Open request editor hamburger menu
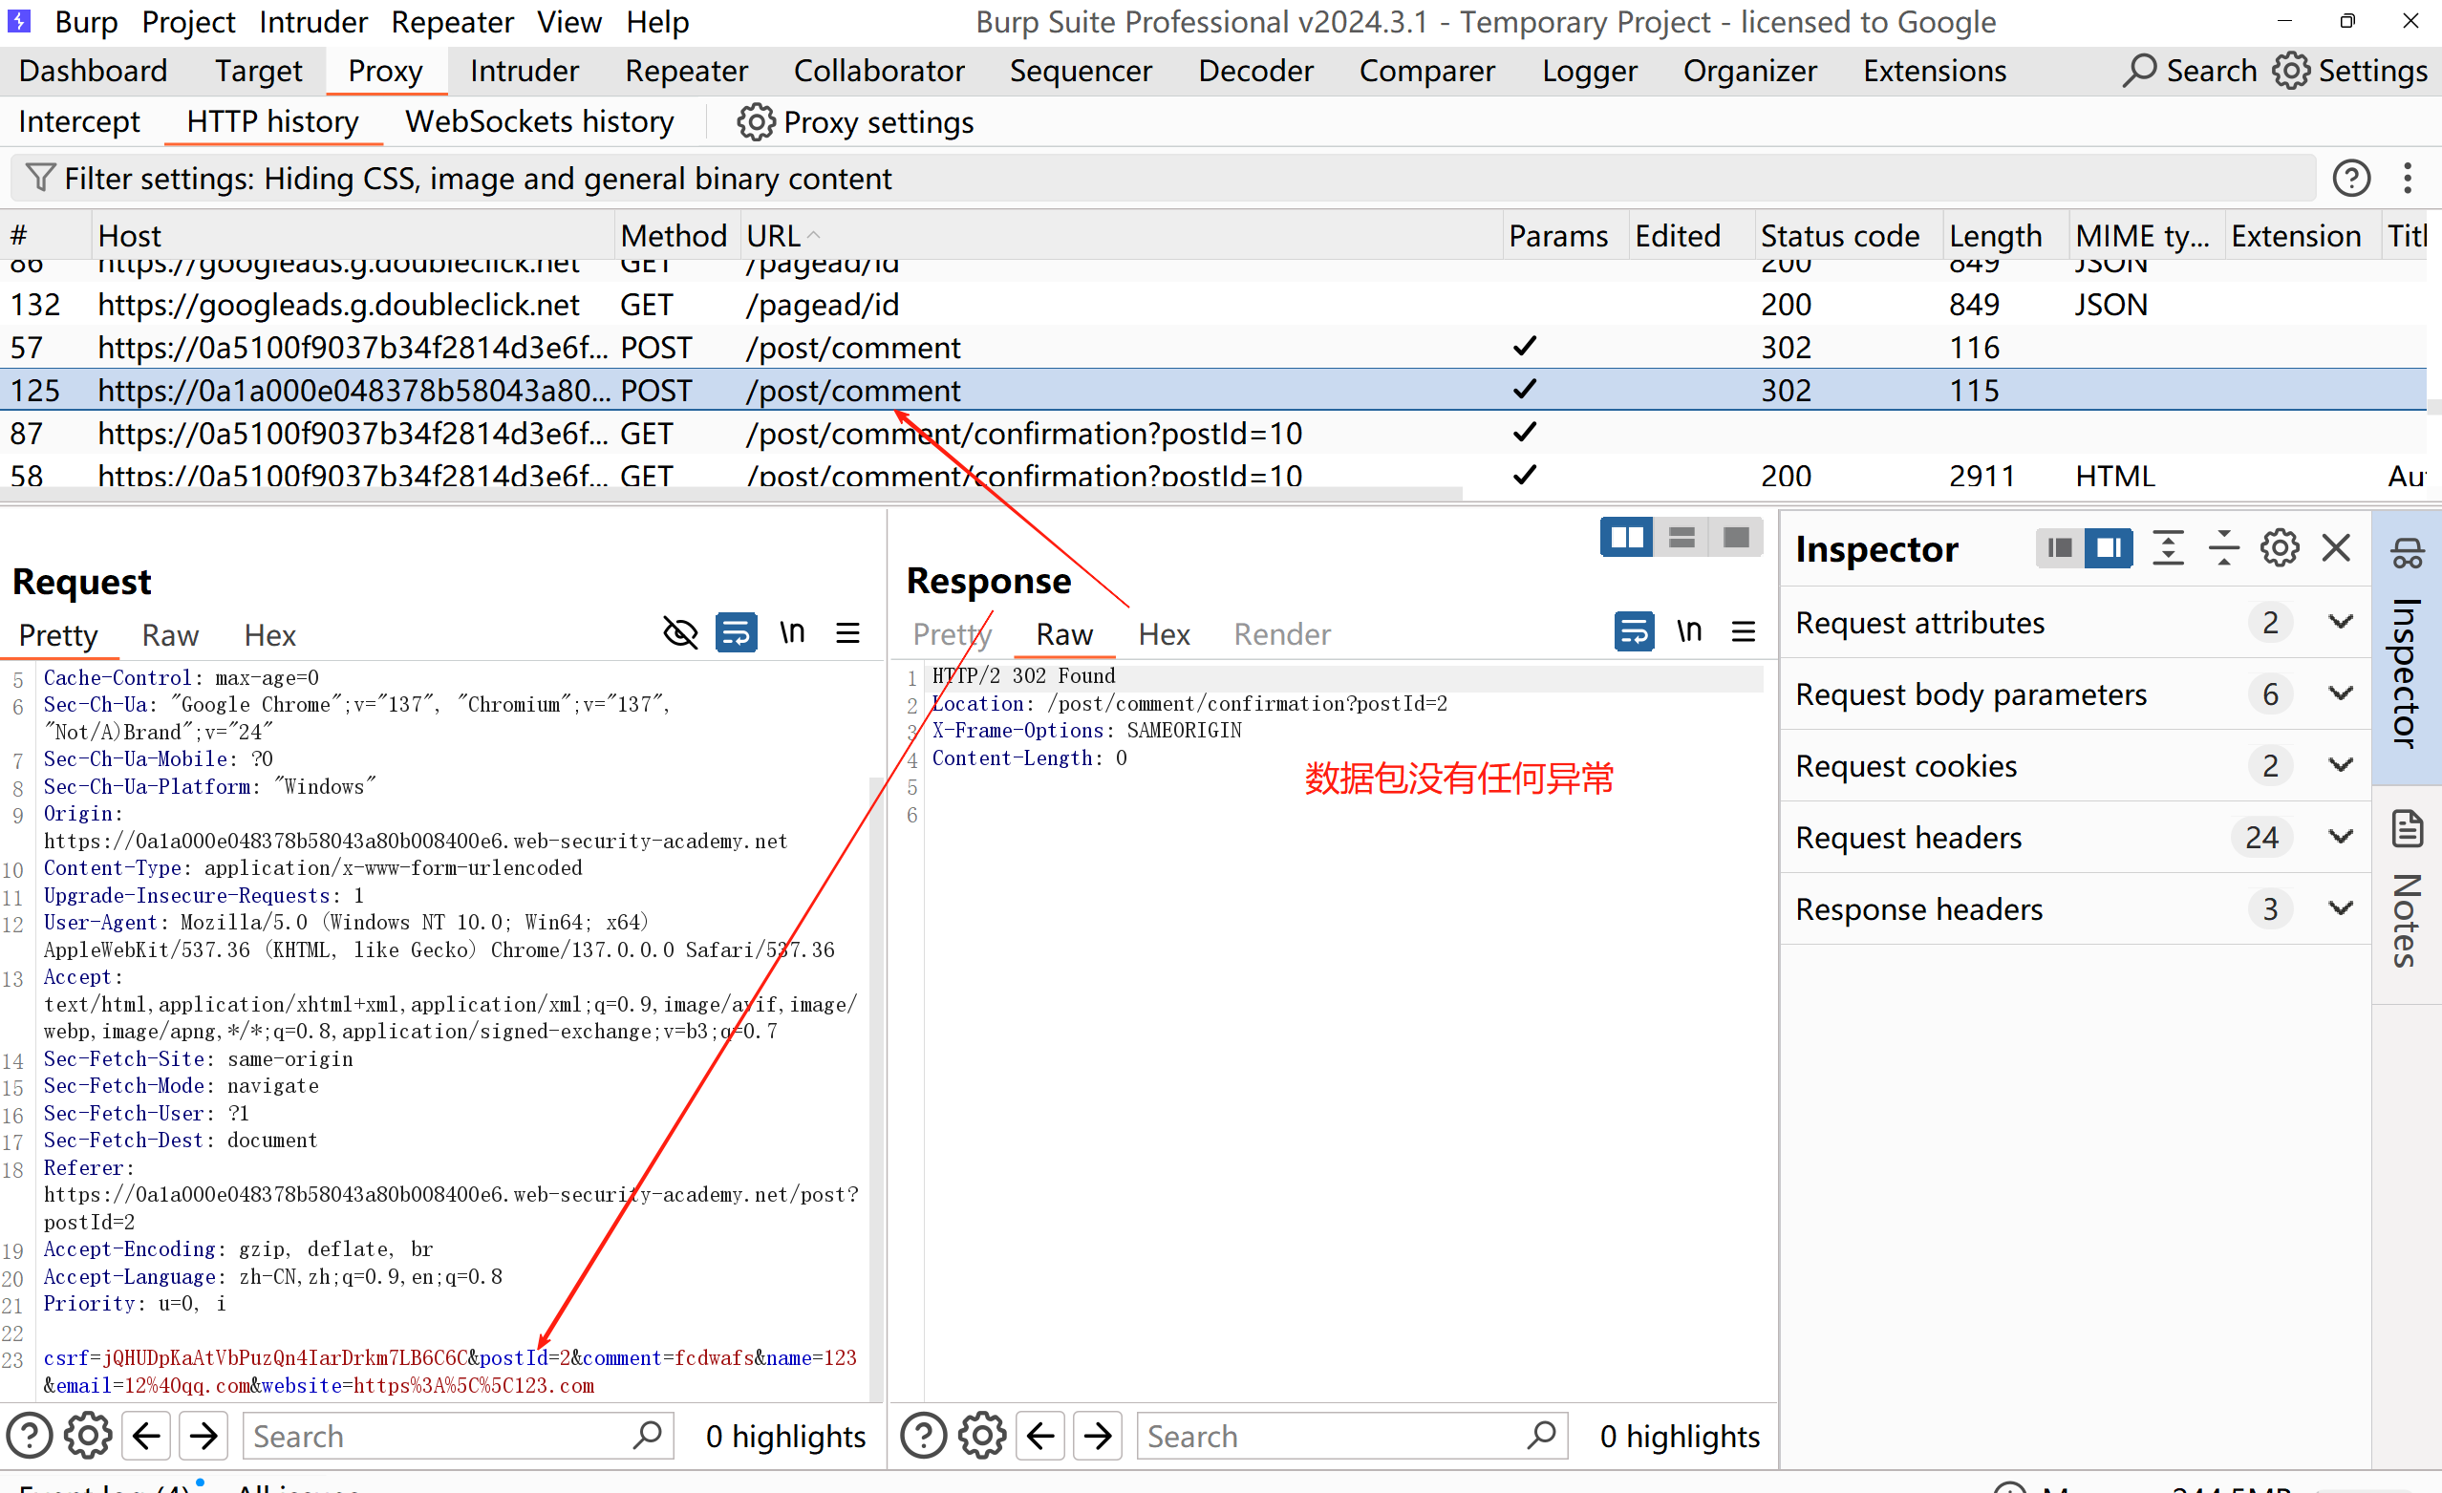This screenshot has width=2442, height=1493. (847, 633)
